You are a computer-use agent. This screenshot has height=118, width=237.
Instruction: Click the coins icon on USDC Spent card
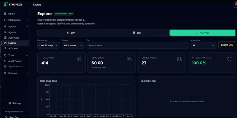click(129, 59)
